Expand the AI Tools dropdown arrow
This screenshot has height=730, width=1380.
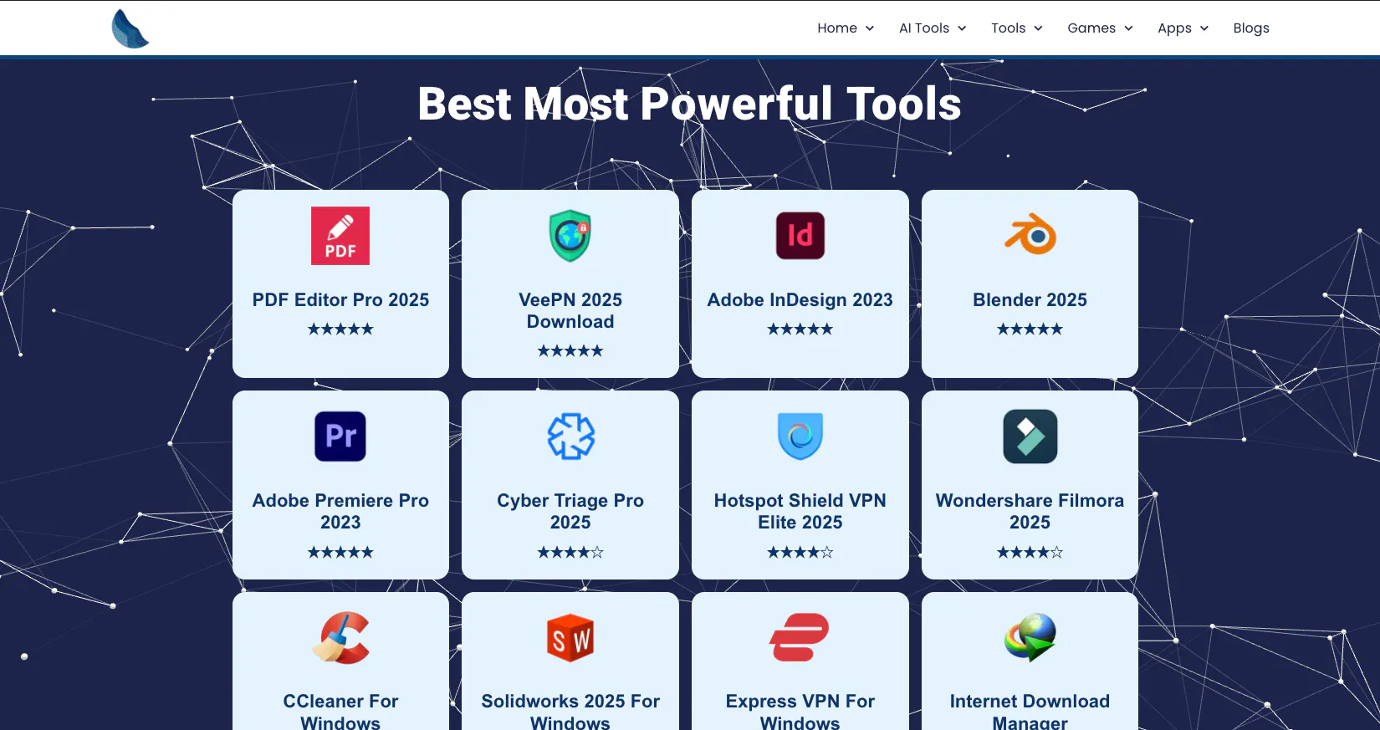click(x=962, y=28)
